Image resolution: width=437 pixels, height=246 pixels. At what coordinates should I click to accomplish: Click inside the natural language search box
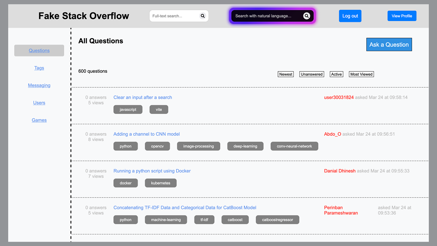269,15
